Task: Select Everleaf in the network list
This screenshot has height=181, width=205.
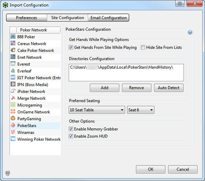Action: click(35, 71)
